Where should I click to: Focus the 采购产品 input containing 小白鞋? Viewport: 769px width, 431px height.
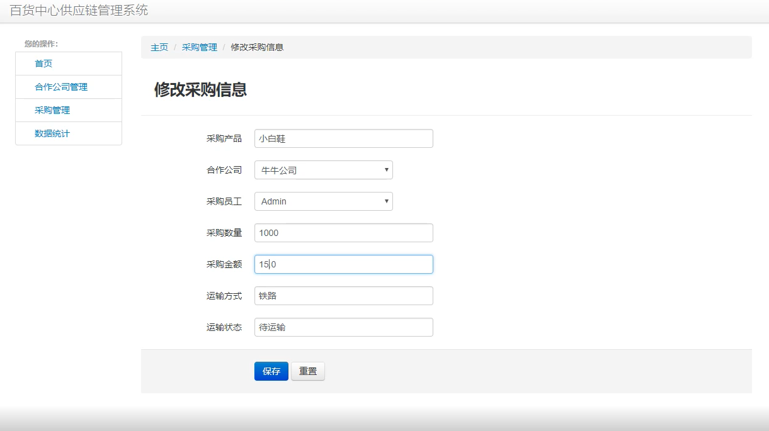tap(343, 138)
